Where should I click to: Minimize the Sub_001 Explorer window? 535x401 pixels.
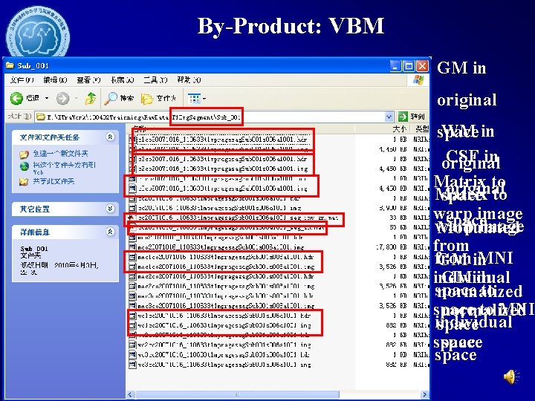point(396,66)
